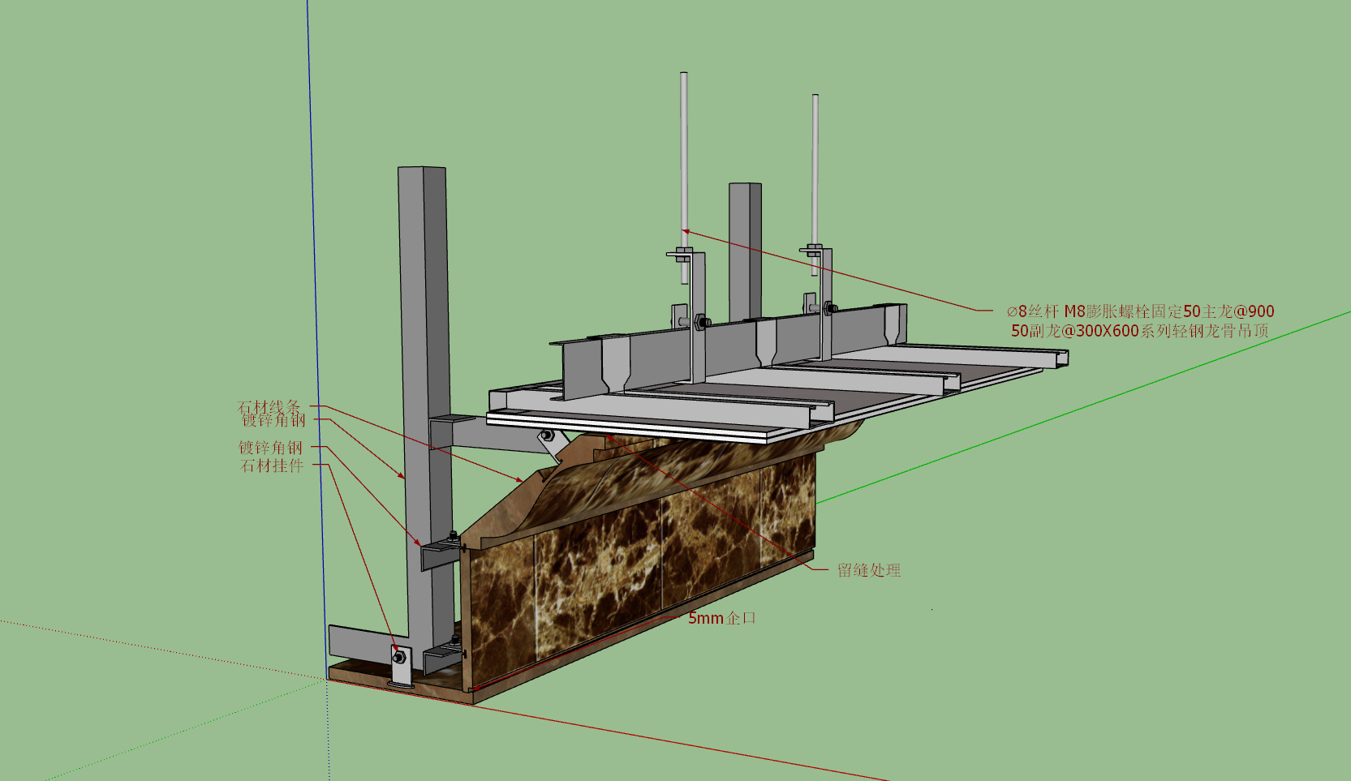Click the blue vertical axis line

coord(316,324)
